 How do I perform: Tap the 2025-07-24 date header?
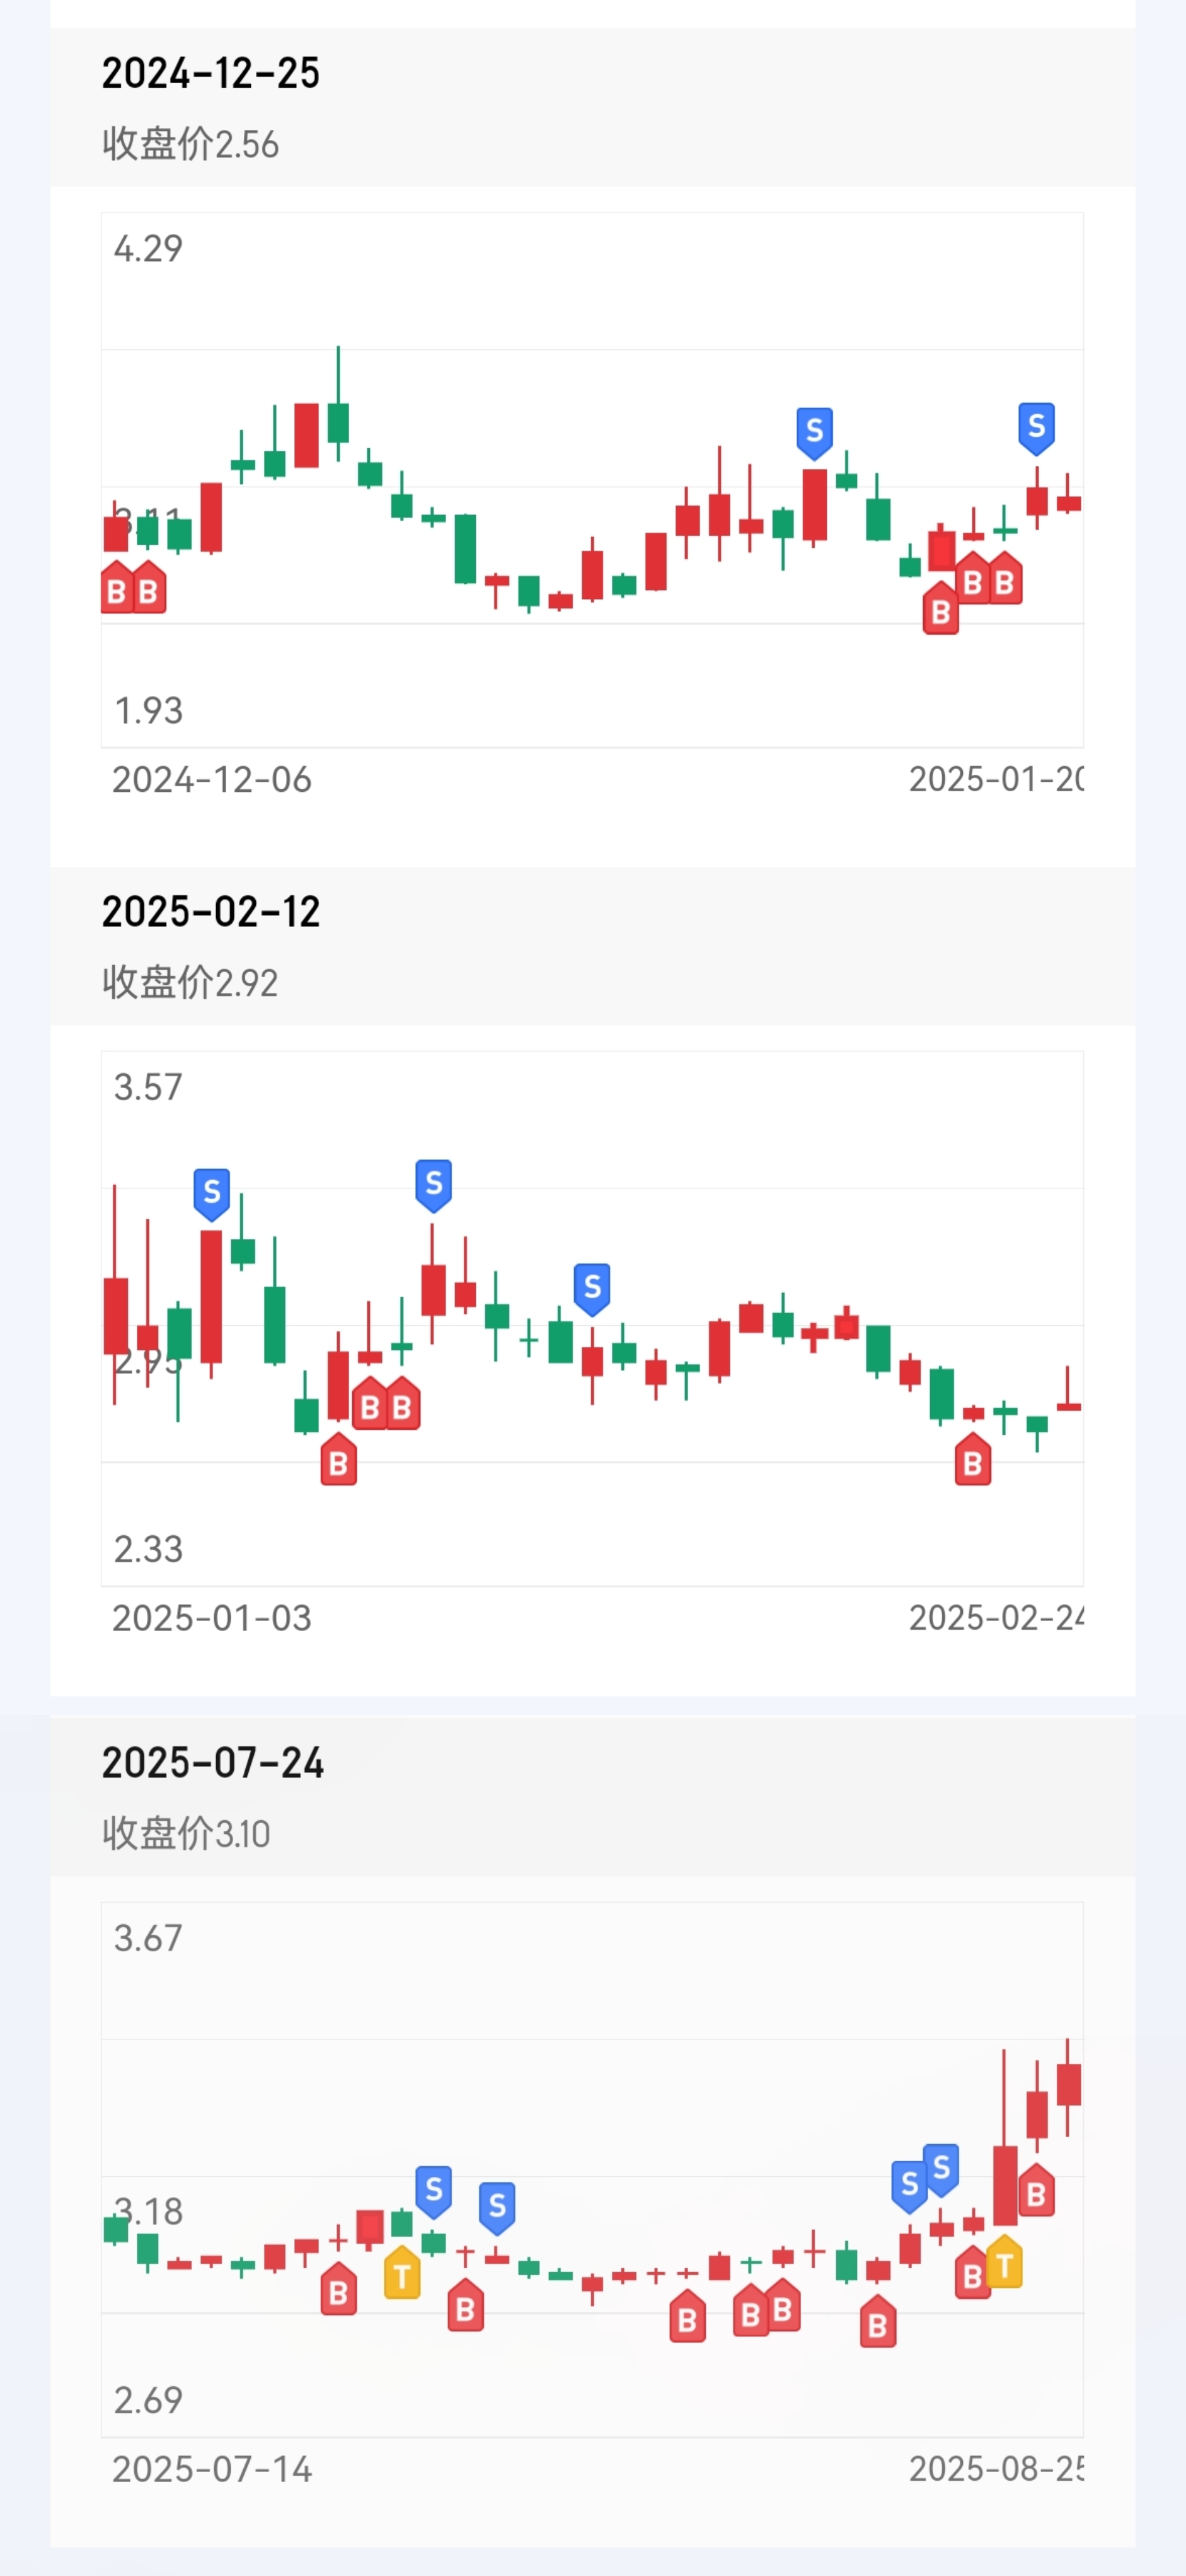(213, 1762)
